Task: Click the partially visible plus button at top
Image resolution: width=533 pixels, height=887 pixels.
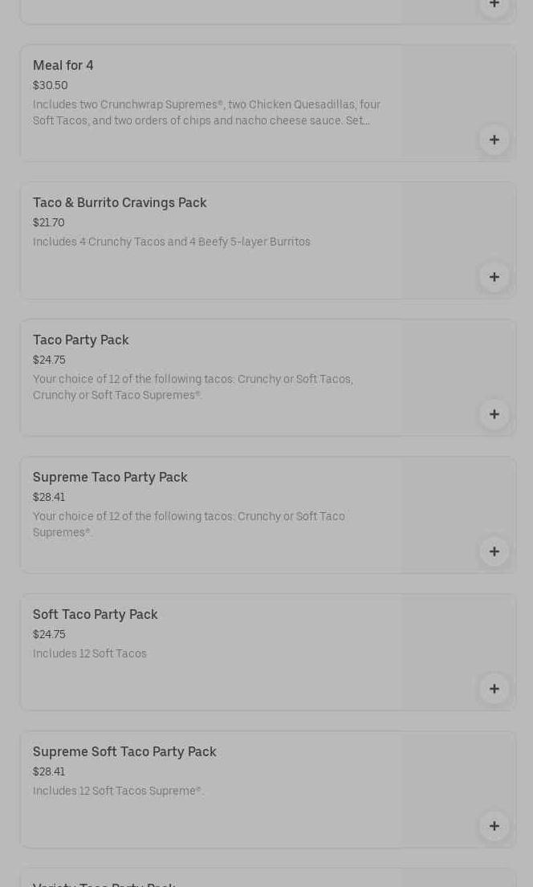Action: 494,5
